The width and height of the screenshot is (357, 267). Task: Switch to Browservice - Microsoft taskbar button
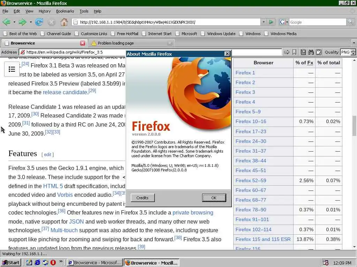95,263
